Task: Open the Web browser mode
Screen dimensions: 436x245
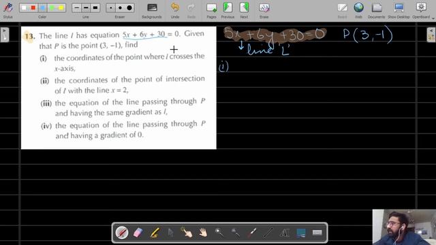Action: [358, 10]
